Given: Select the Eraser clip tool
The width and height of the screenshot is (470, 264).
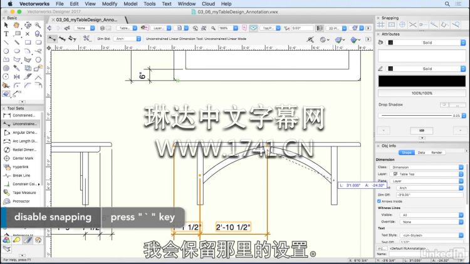Looking at the screenshot, I should pyautogui.click(x=6, y=94).
